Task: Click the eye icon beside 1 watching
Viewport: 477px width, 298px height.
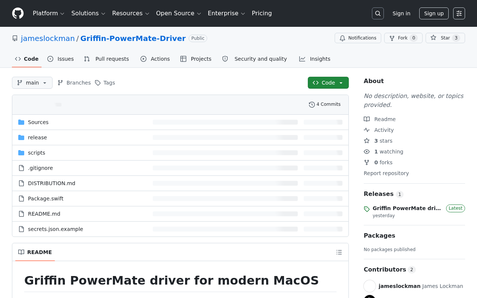Action: [367, 152]
